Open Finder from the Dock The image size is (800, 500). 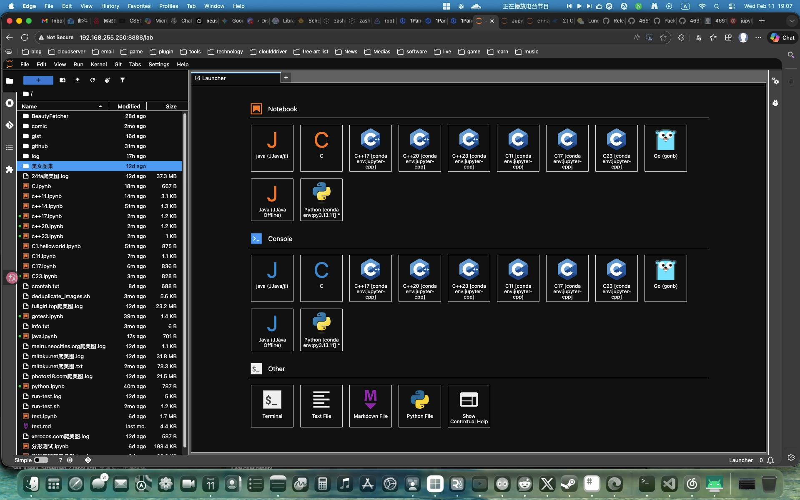[x=31, y=484]
